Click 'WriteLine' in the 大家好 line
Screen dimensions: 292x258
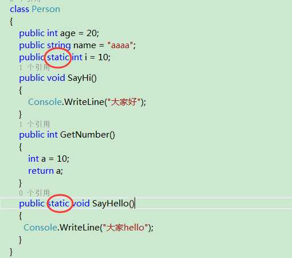(x=84, y=102)
